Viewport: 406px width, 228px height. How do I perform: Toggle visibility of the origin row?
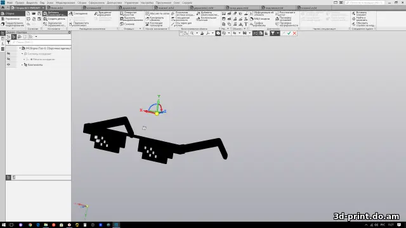coord(8,59)
